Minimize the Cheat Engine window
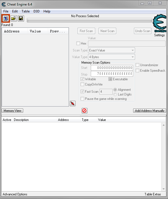 pyautogui.click(x=142, y=3)
